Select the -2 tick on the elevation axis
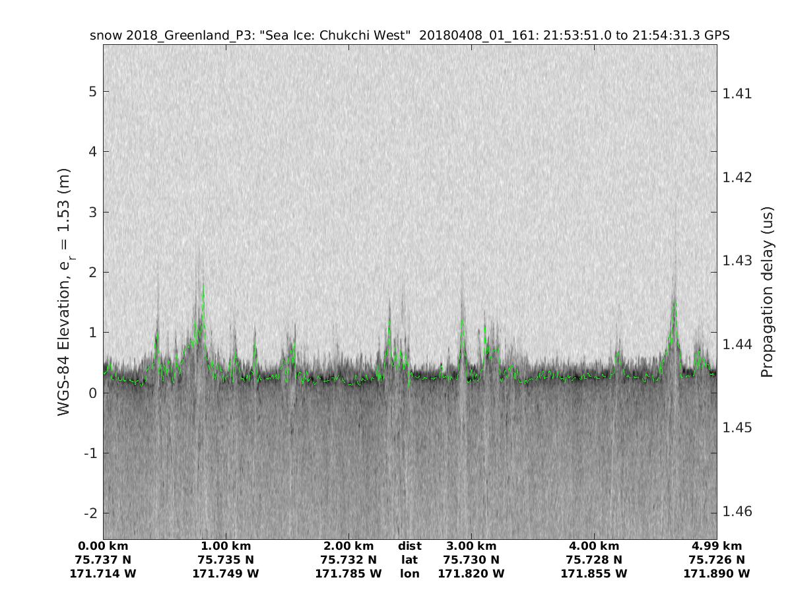 coord(90,513)
